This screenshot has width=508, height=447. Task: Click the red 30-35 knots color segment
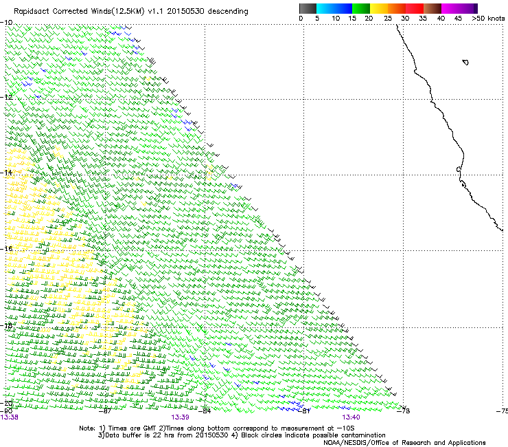tap(415, 8)
